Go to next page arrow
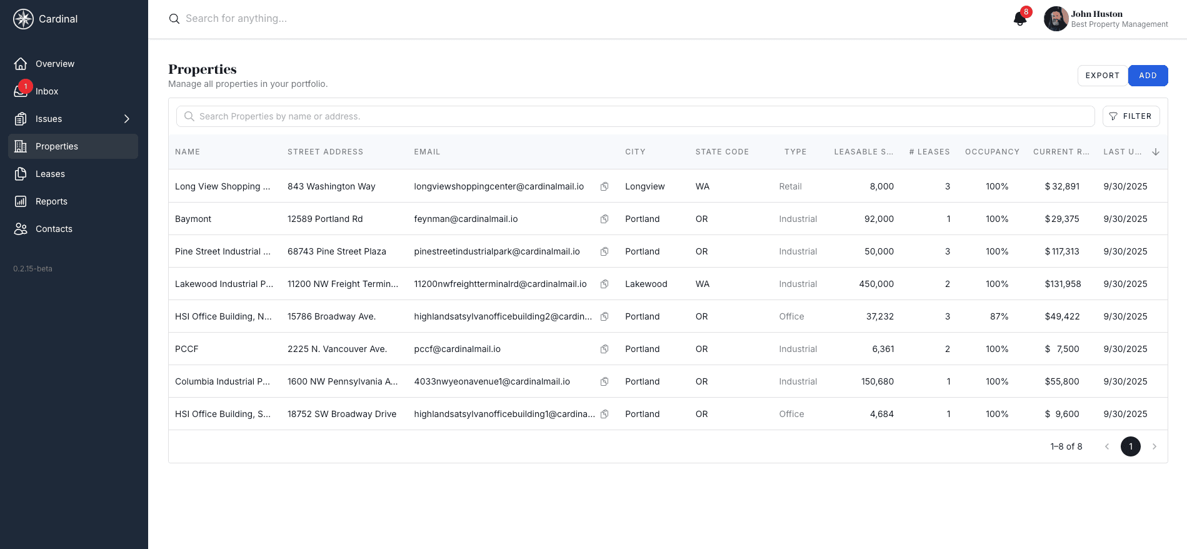The width and height of the screenshot is (1187, 549). 1154,446
